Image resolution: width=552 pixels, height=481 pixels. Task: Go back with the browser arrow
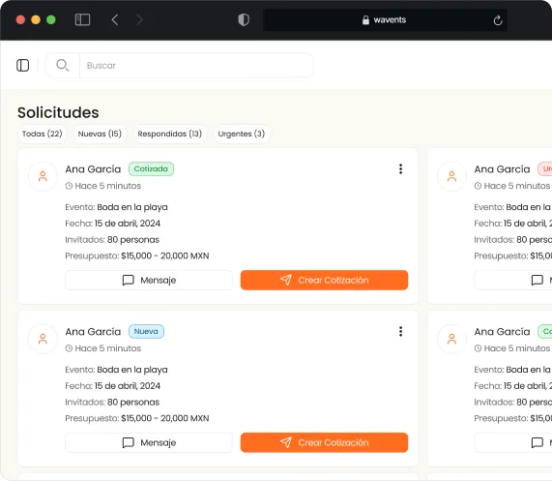tap(115, 19)
